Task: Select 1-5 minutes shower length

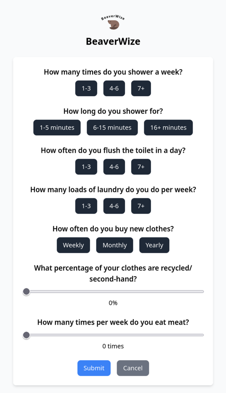Action: click(57, 128)
